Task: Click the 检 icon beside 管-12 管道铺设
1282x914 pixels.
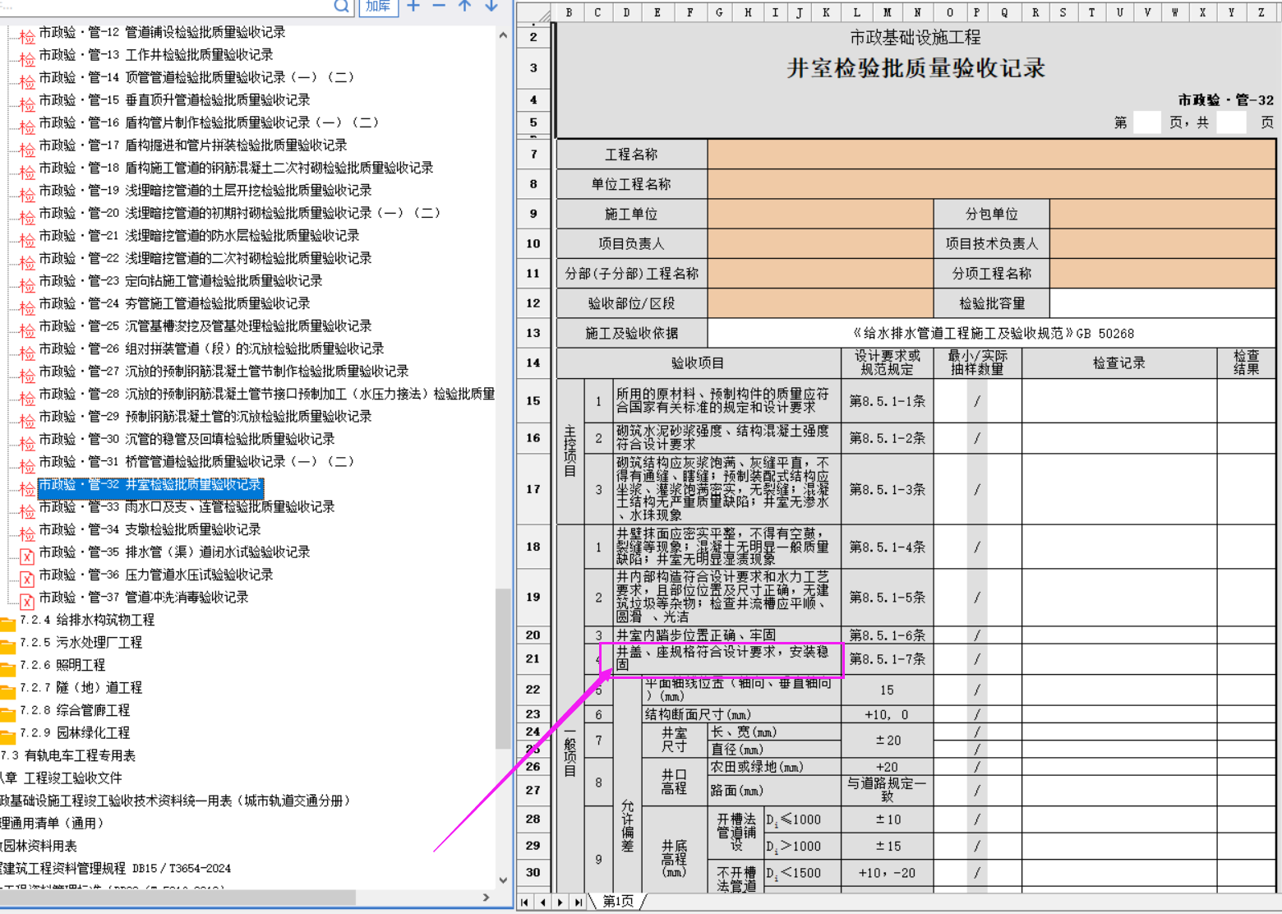Action: point(27,35)
